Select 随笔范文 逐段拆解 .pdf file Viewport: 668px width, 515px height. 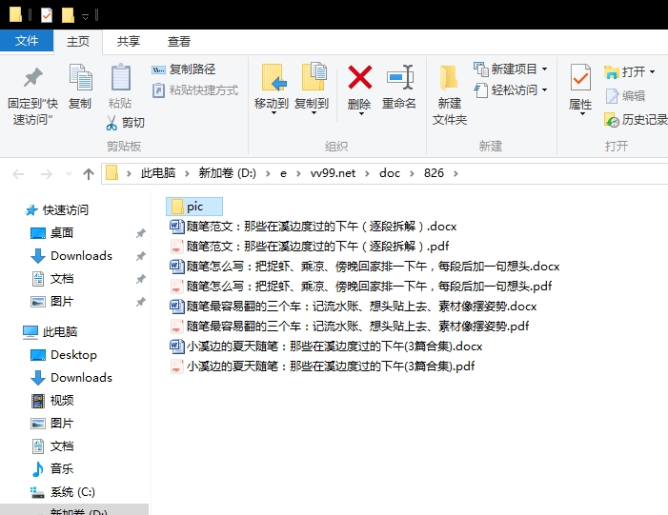tap(310, 247)
